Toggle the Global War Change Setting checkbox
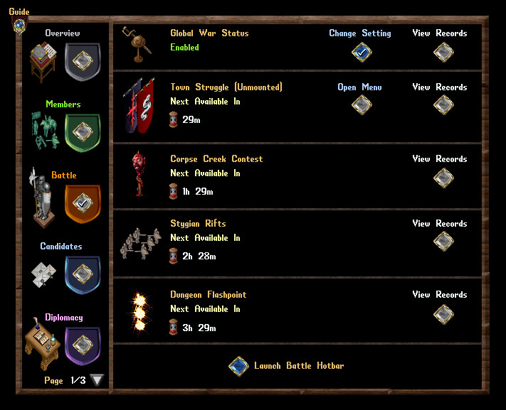This screenshot has height=410, width=506. pos(362,52)
